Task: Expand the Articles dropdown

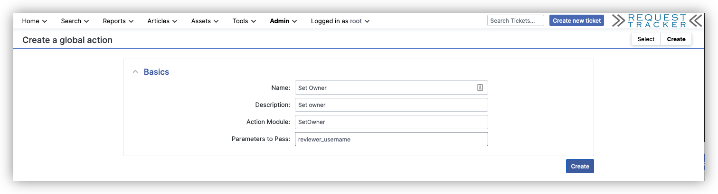Action: 162,21
